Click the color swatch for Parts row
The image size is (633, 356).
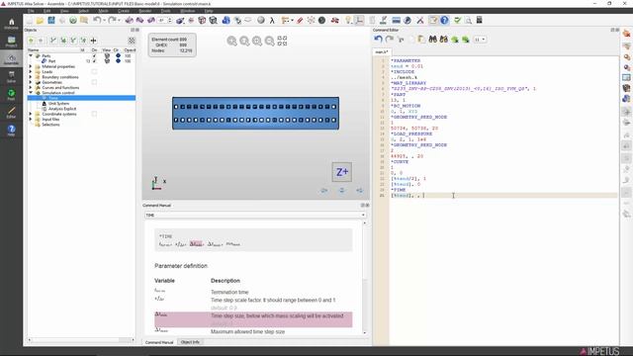(118, 55)
